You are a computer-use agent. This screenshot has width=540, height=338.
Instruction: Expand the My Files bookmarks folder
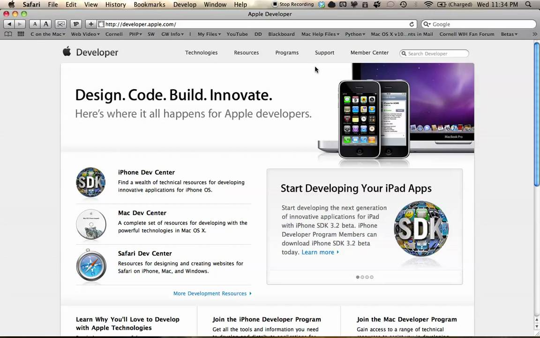210,34
